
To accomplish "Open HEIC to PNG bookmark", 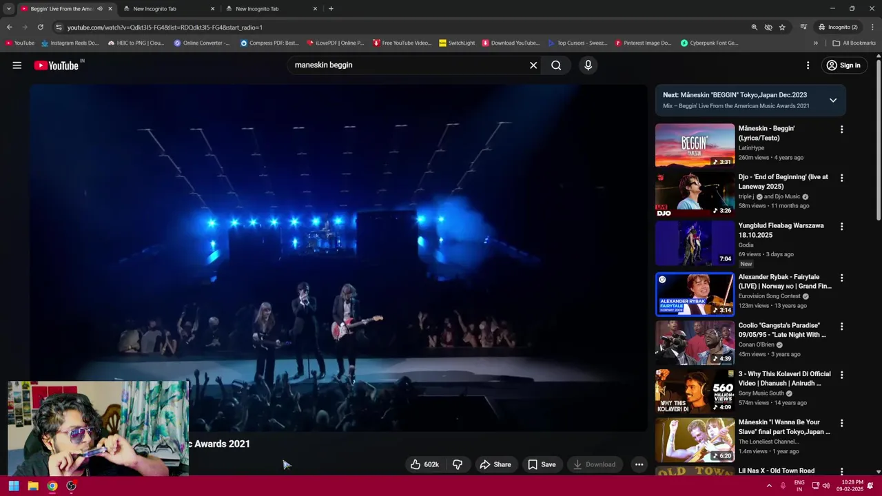I will [136, 43].
